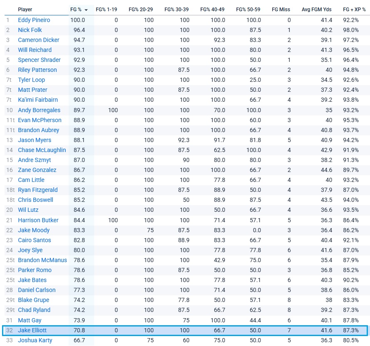This screenshot has width=370, height=346.
Task: Sort by FG + XP % column
Action: point(354,10)
